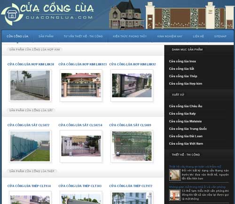Select category Cửa cổng lùa Hợp kim

(x=186, y=83)
